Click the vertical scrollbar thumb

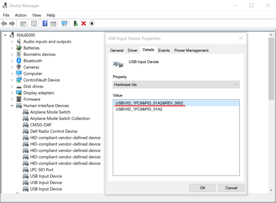271,69
